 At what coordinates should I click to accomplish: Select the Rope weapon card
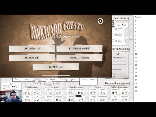115,98
